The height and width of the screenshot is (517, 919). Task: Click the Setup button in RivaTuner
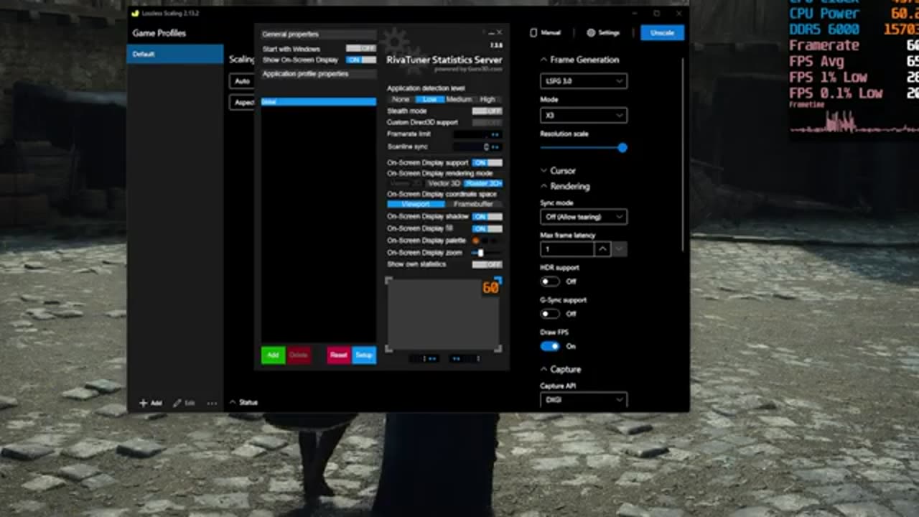(x=364, y=355)
